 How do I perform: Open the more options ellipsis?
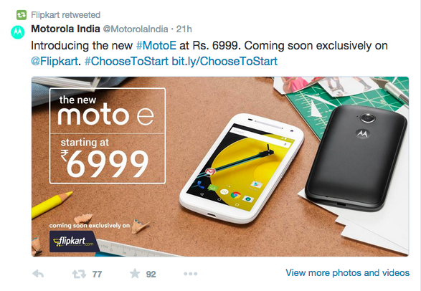pyautogui.click(x=190, y=274)
